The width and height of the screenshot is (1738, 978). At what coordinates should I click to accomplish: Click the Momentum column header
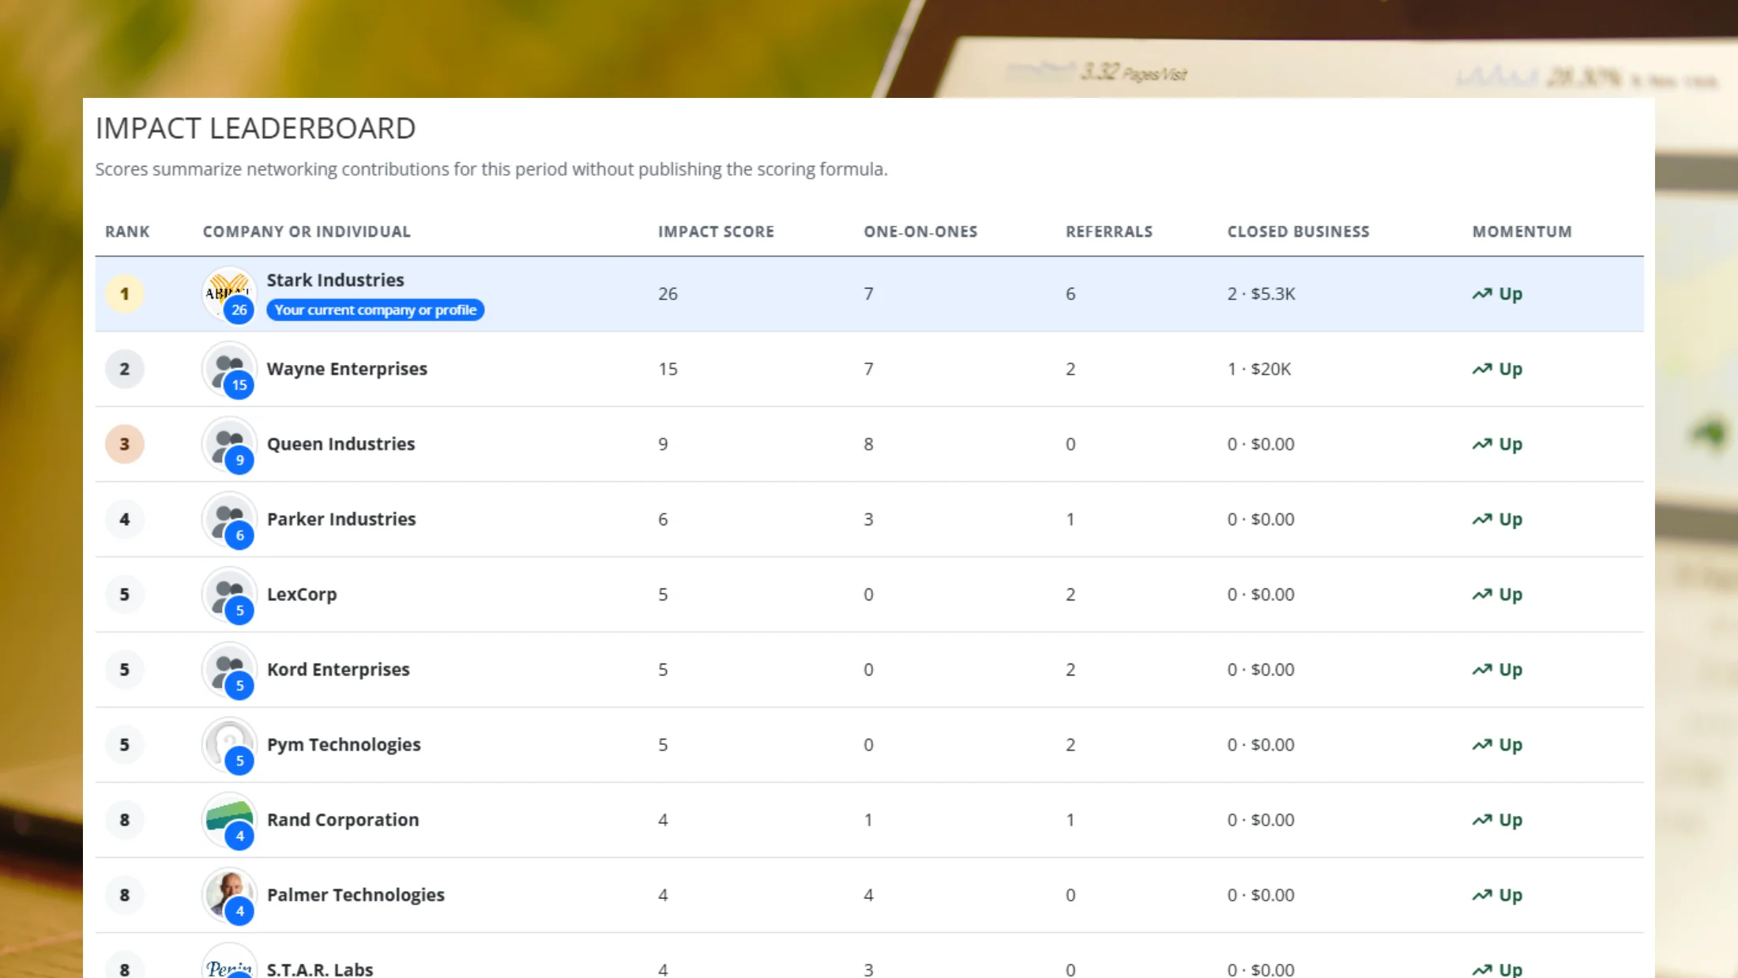1522,231
